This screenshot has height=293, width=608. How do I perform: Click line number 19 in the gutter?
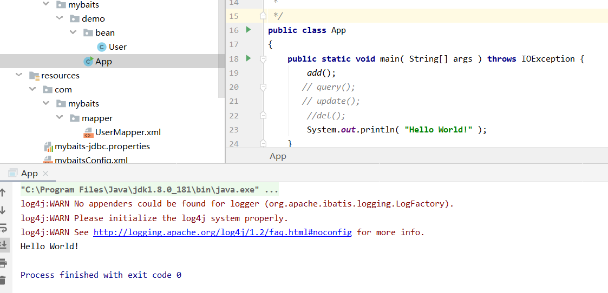pos(234,73)
